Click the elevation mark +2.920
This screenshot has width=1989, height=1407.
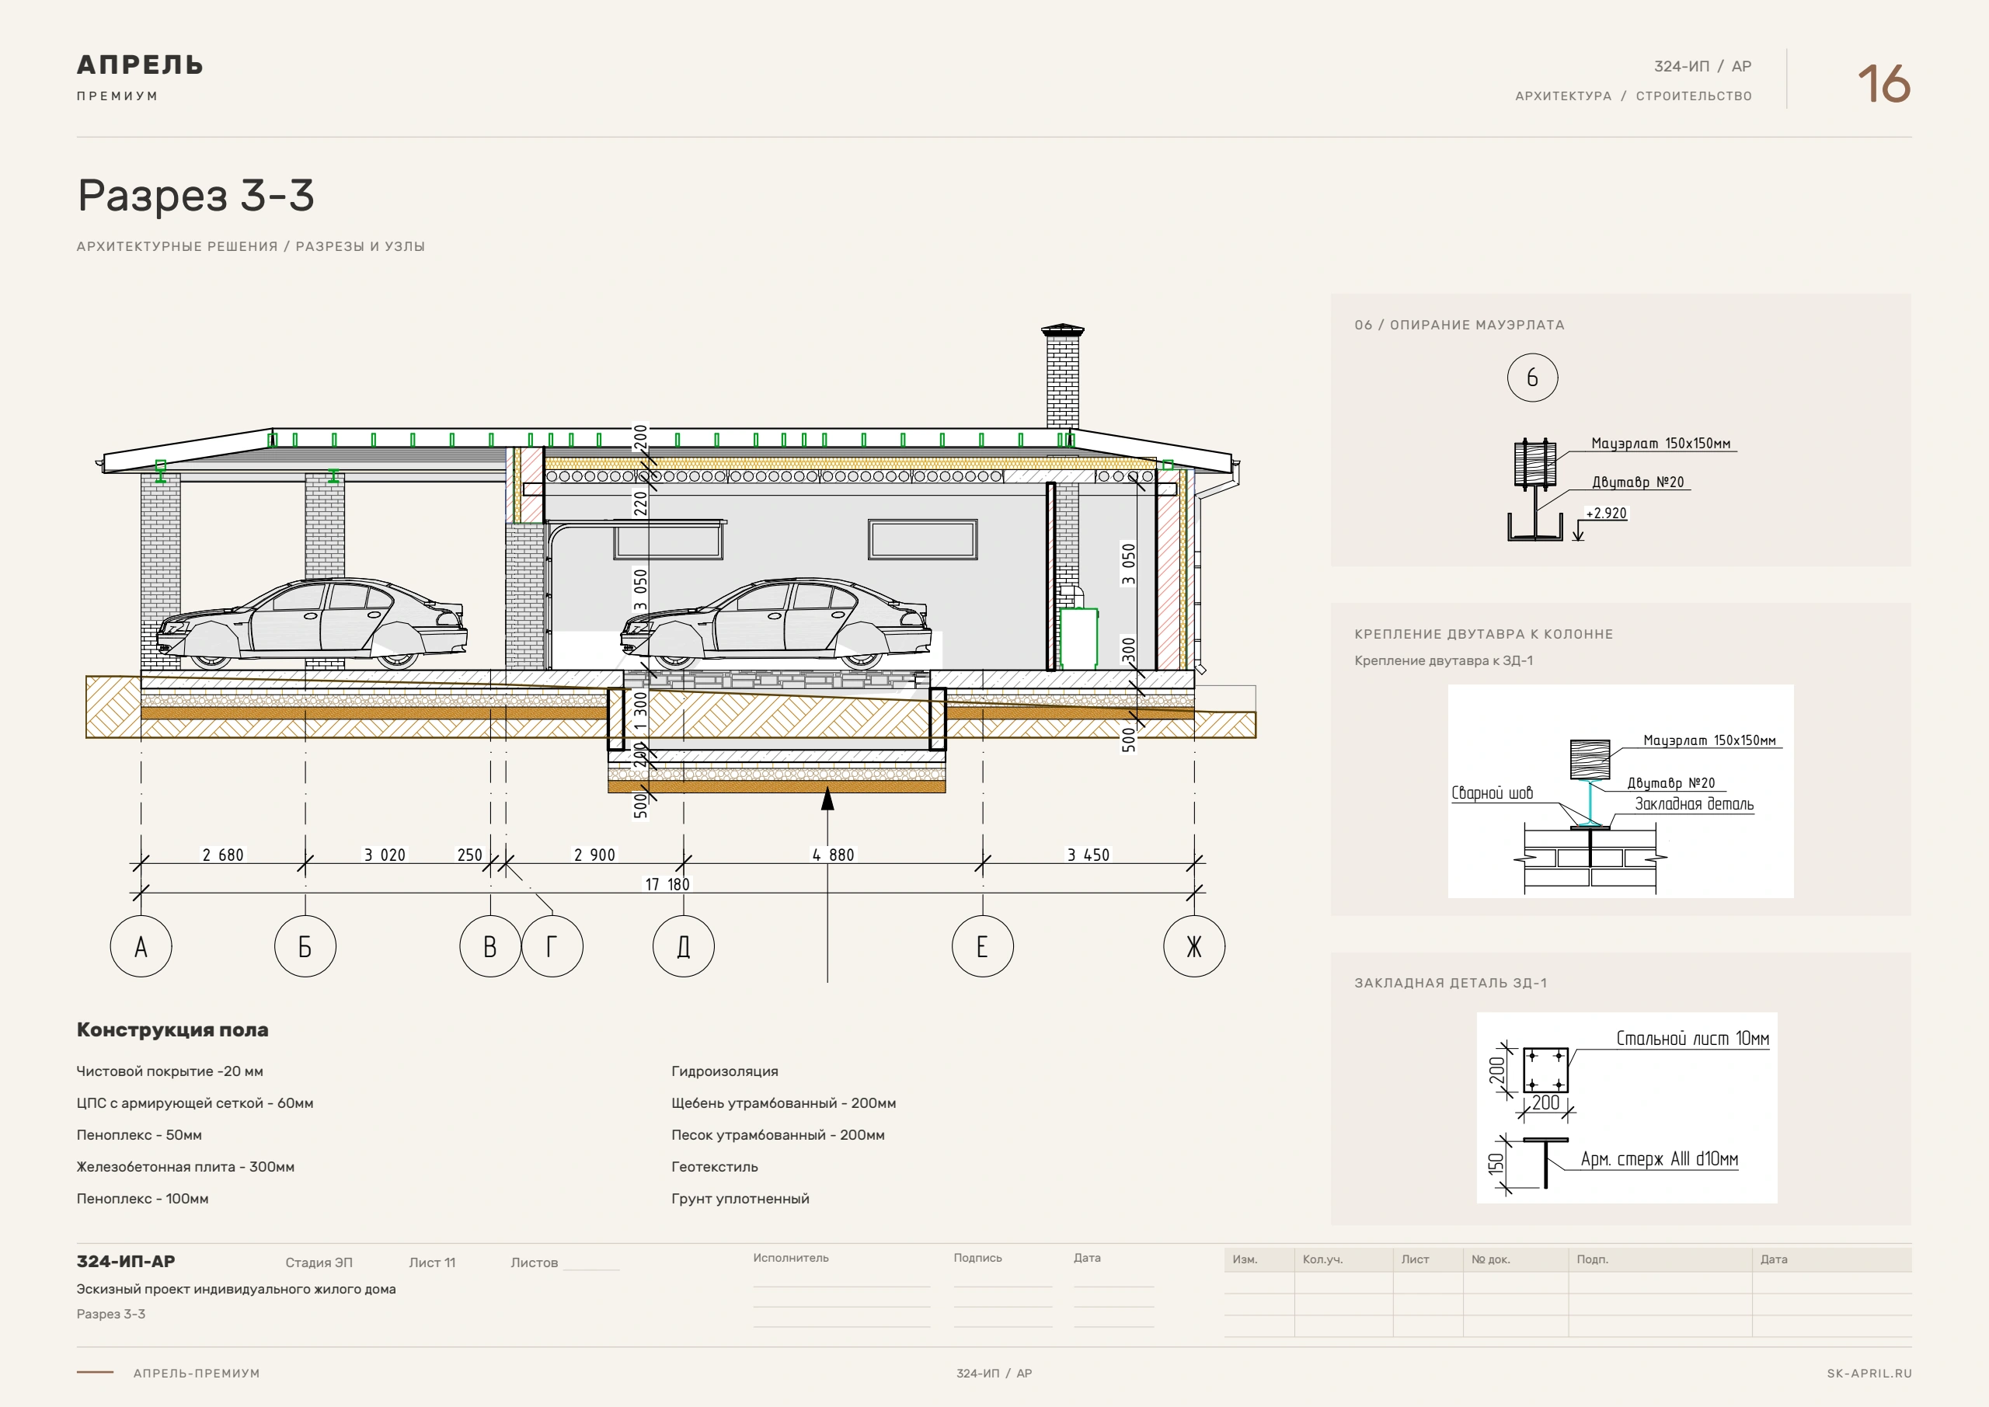1606,513
